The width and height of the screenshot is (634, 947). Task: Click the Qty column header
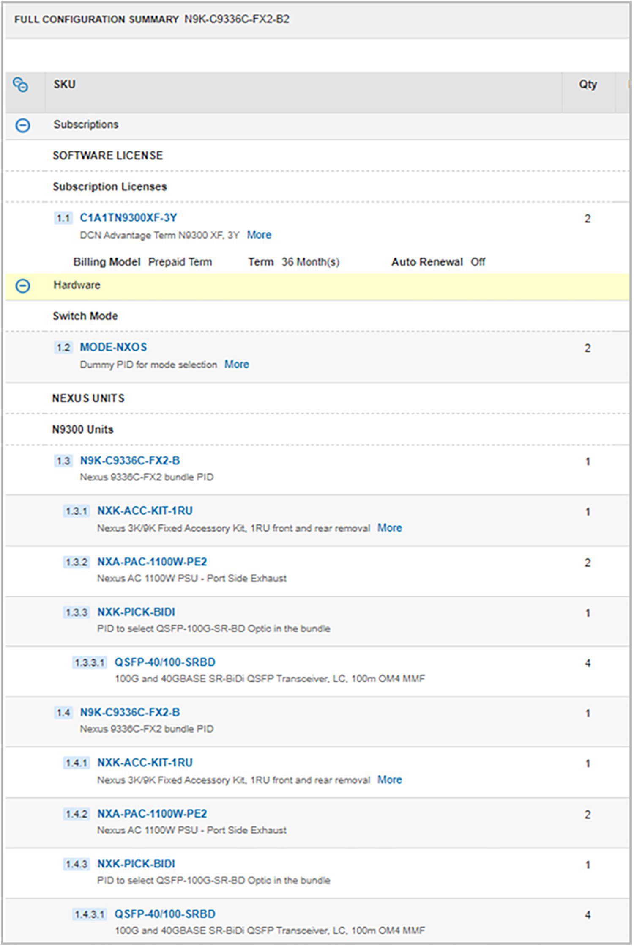point(588,85)
